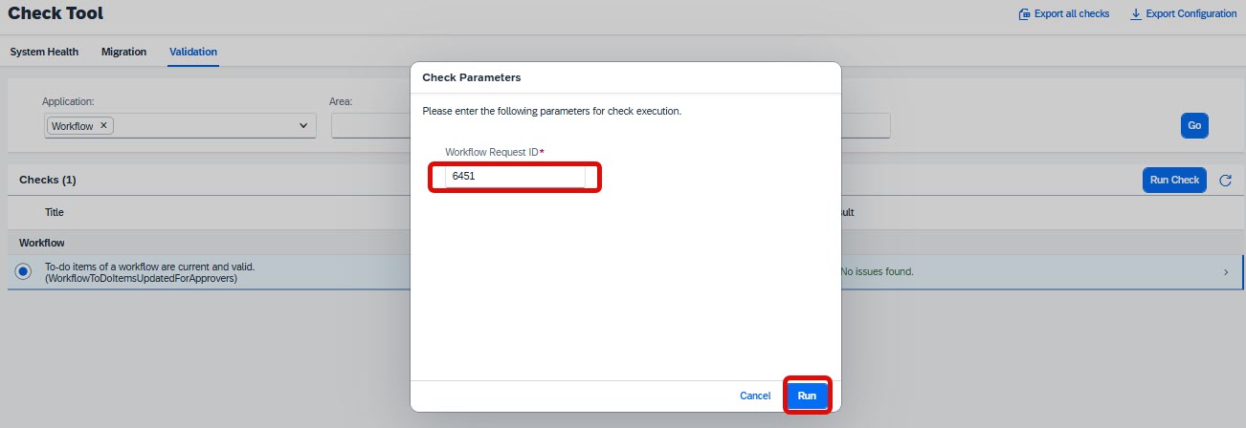This screenshot has width=1246, height=428.
Task: Focus the Workflow Request ID field
Action: tap(516, 177)
